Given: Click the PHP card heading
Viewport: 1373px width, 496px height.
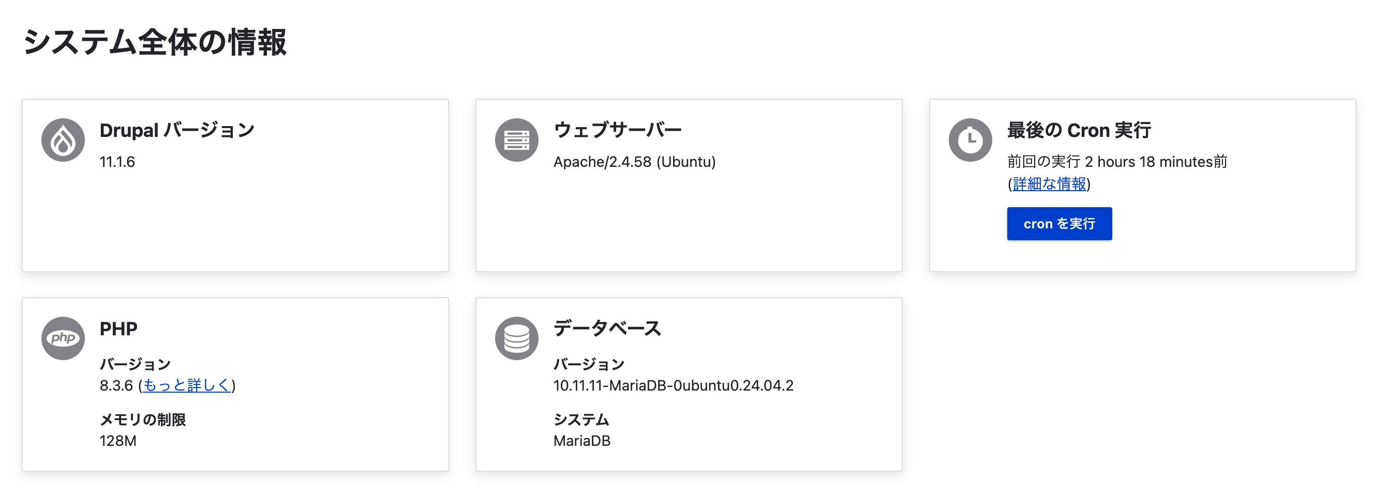Looking at the screenshot, I should point(118,329).
